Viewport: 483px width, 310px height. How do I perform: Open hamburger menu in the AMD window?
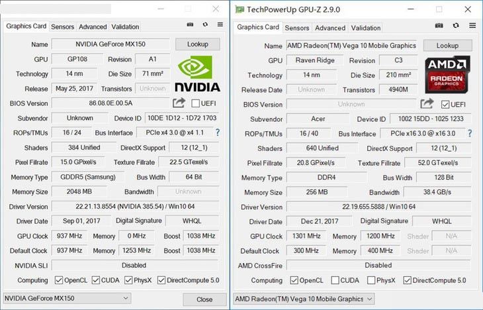pos(472,25)
